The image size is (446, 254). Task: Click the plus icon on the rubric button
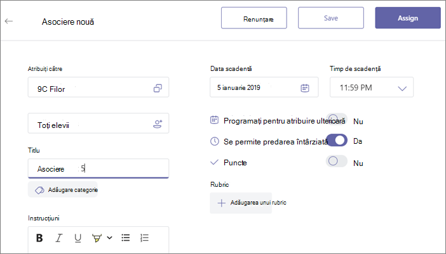pos(221,203)
